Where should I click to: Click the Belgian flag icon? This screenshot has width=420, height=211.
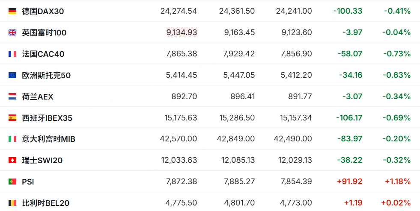tap(12, 203)
